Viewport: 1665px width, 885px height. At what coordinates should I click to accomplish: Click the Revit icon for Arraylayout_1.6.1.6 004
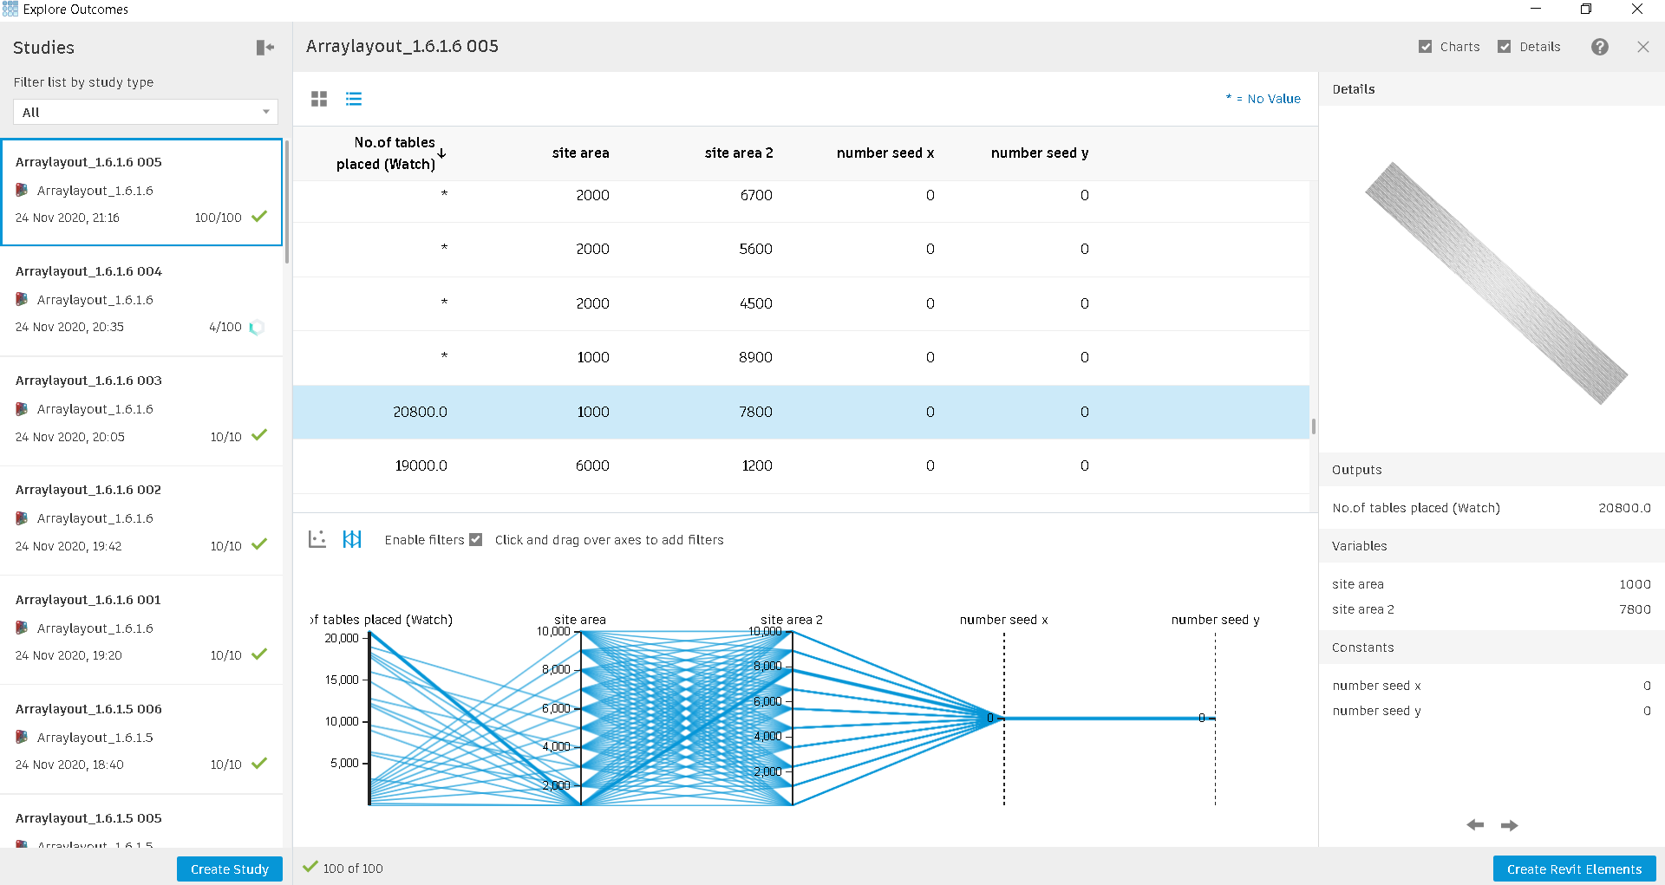(x=21, y=299)
